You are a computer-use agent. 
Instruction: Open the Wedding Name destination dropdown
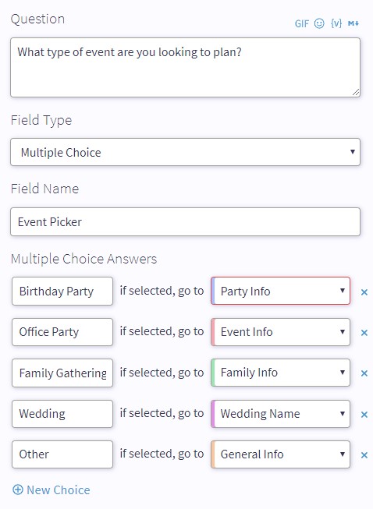(280, 414)
